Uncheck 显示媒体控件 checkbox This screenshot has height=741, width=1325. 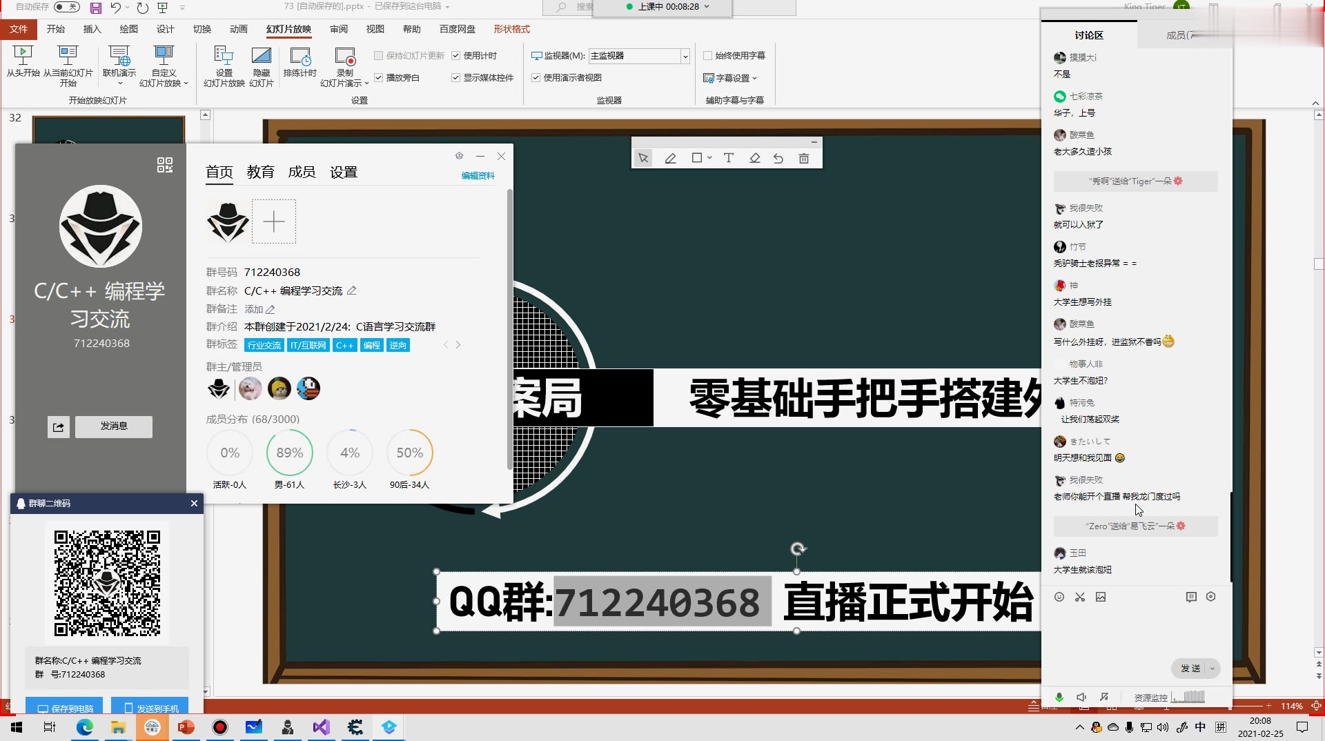[455, 77]
